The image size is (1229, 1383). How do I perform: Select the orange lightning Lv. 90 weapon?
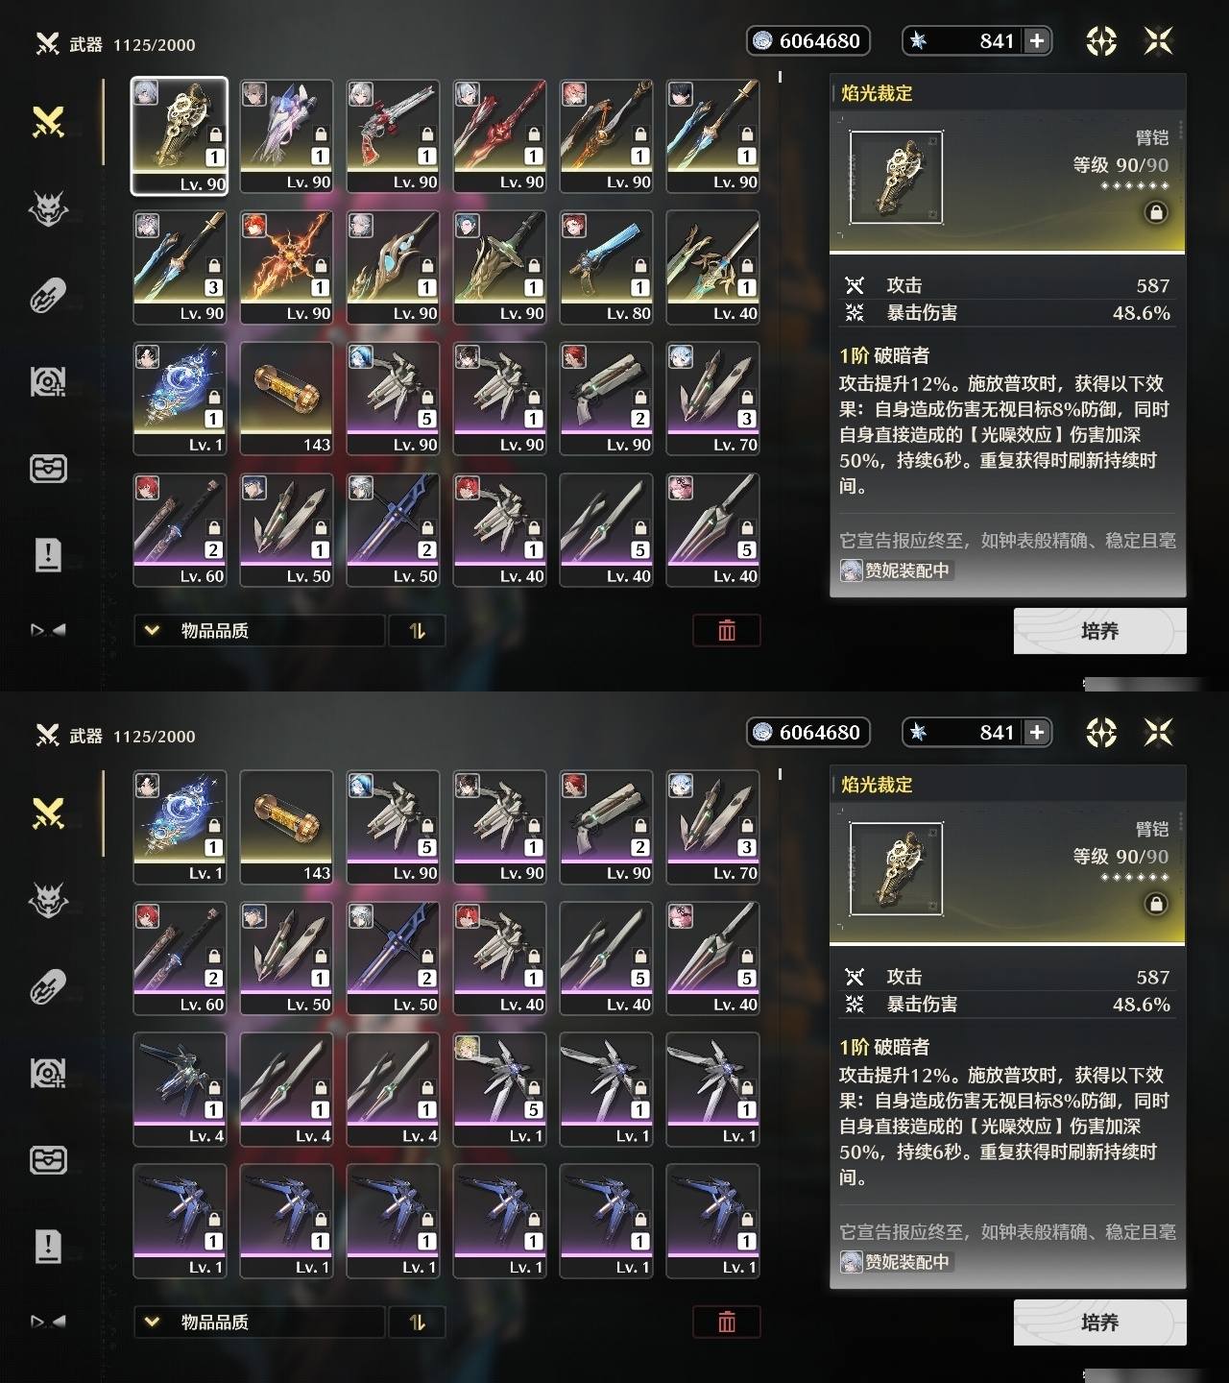click(x=286, y=267)
